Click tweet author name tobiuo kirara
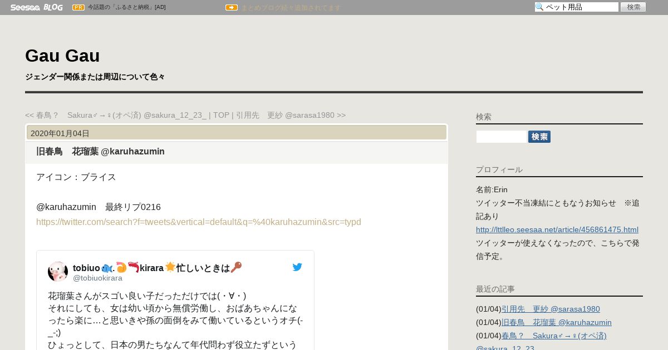Screen dimensions: 668x350 (x=158, y=268)
